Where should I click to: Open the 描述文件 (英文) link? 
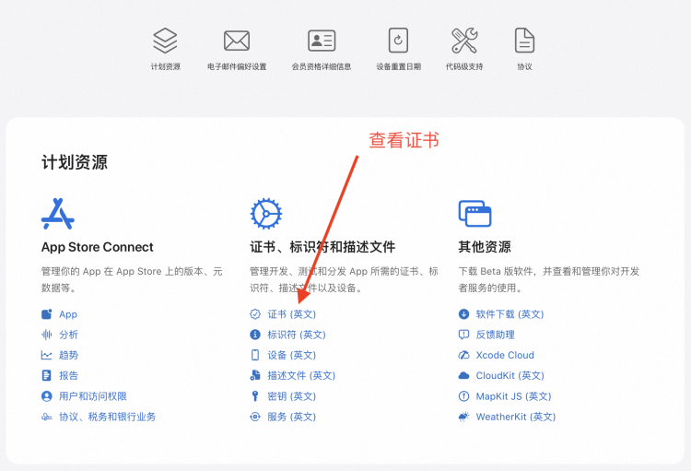click(x=301, y=375)
